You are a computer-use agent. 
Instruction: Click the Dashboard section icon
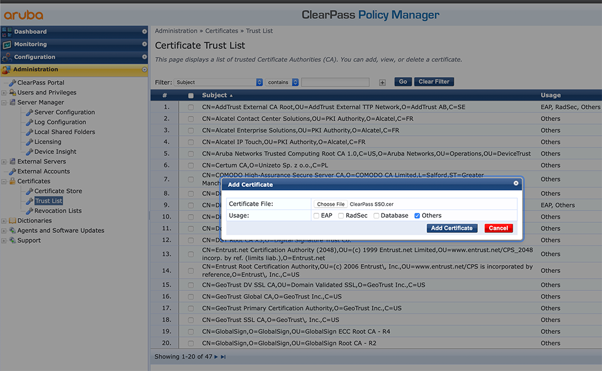[6, 32]
